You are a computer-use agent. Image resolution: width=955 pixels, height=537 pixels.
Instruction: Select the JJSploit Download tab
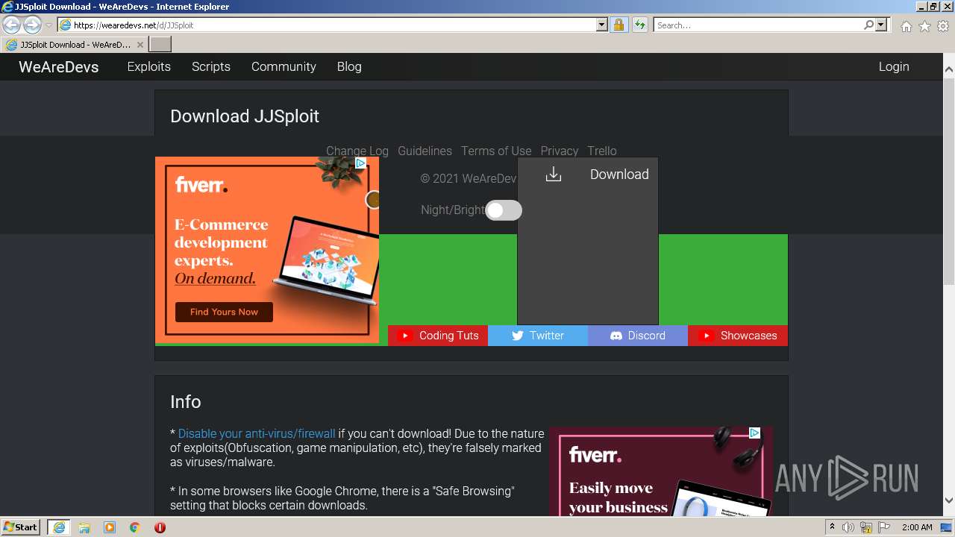pos(74,45)
